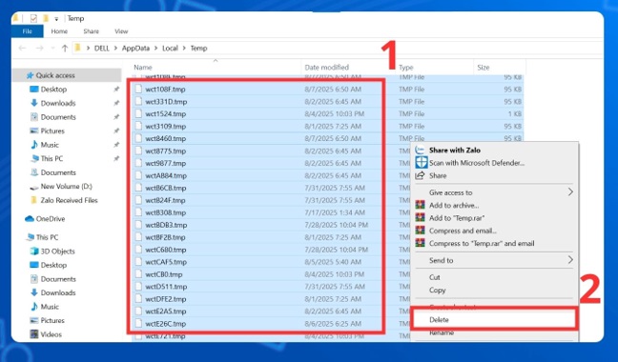
Task: Expand the Give access to submenu arrow
Action: tap(570, 192)
